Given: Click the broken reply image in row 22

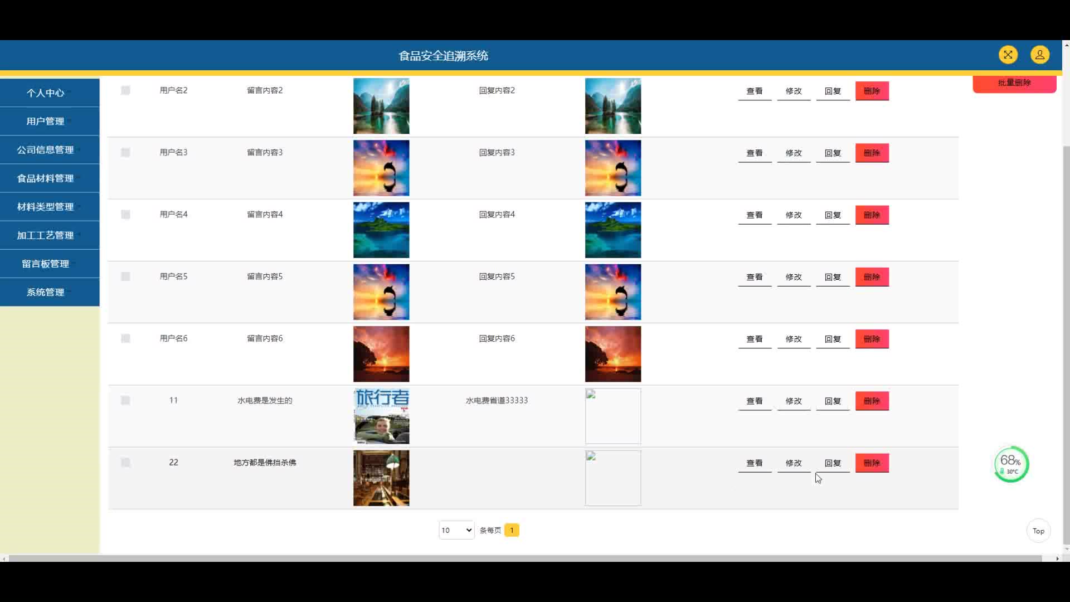Looking at the screenshot, I should click(612, 478).
